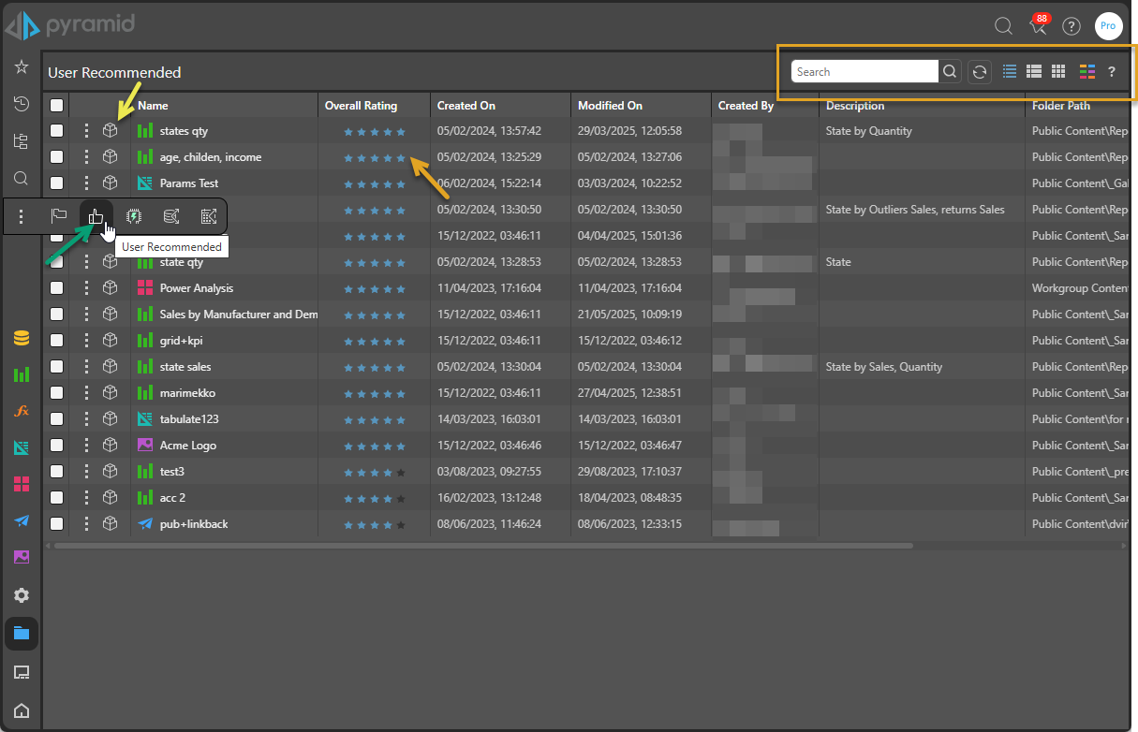
Task: Click the star rating for test3
Action: pos(375,472)
